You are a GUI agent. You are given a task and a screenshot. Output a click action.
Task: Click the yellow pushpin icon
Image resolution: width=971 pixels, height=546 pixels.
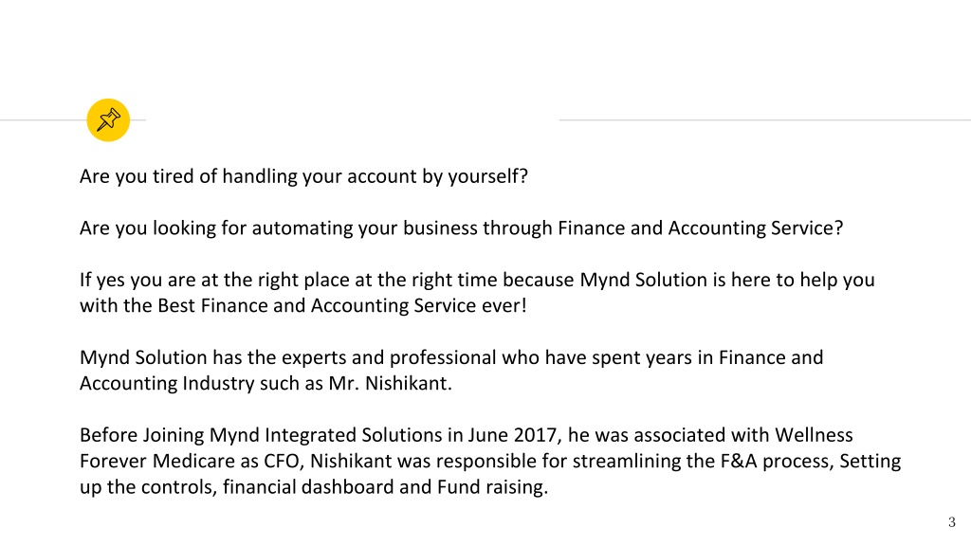(108, 120)
